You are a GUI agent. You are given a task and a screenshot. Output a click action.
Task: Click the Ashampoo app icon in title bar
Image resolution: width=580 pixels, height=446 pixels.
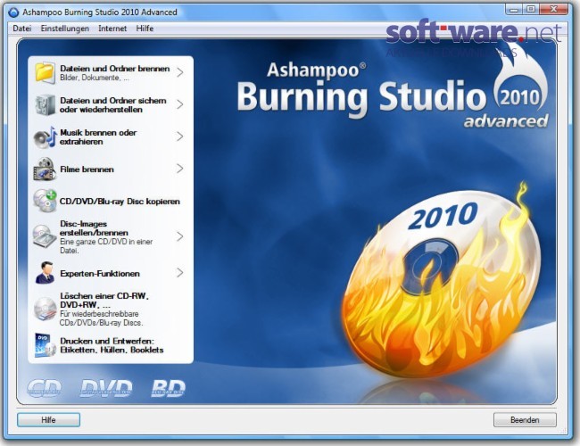pos(13,12)
